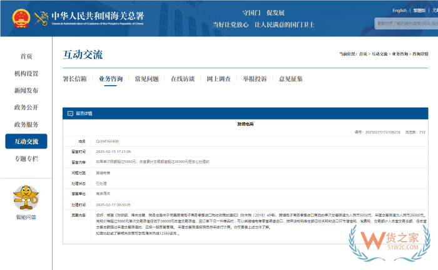438x270 pixels.
Task: Click breadcrumb link 业务咨询
Action: click(400, 54)
